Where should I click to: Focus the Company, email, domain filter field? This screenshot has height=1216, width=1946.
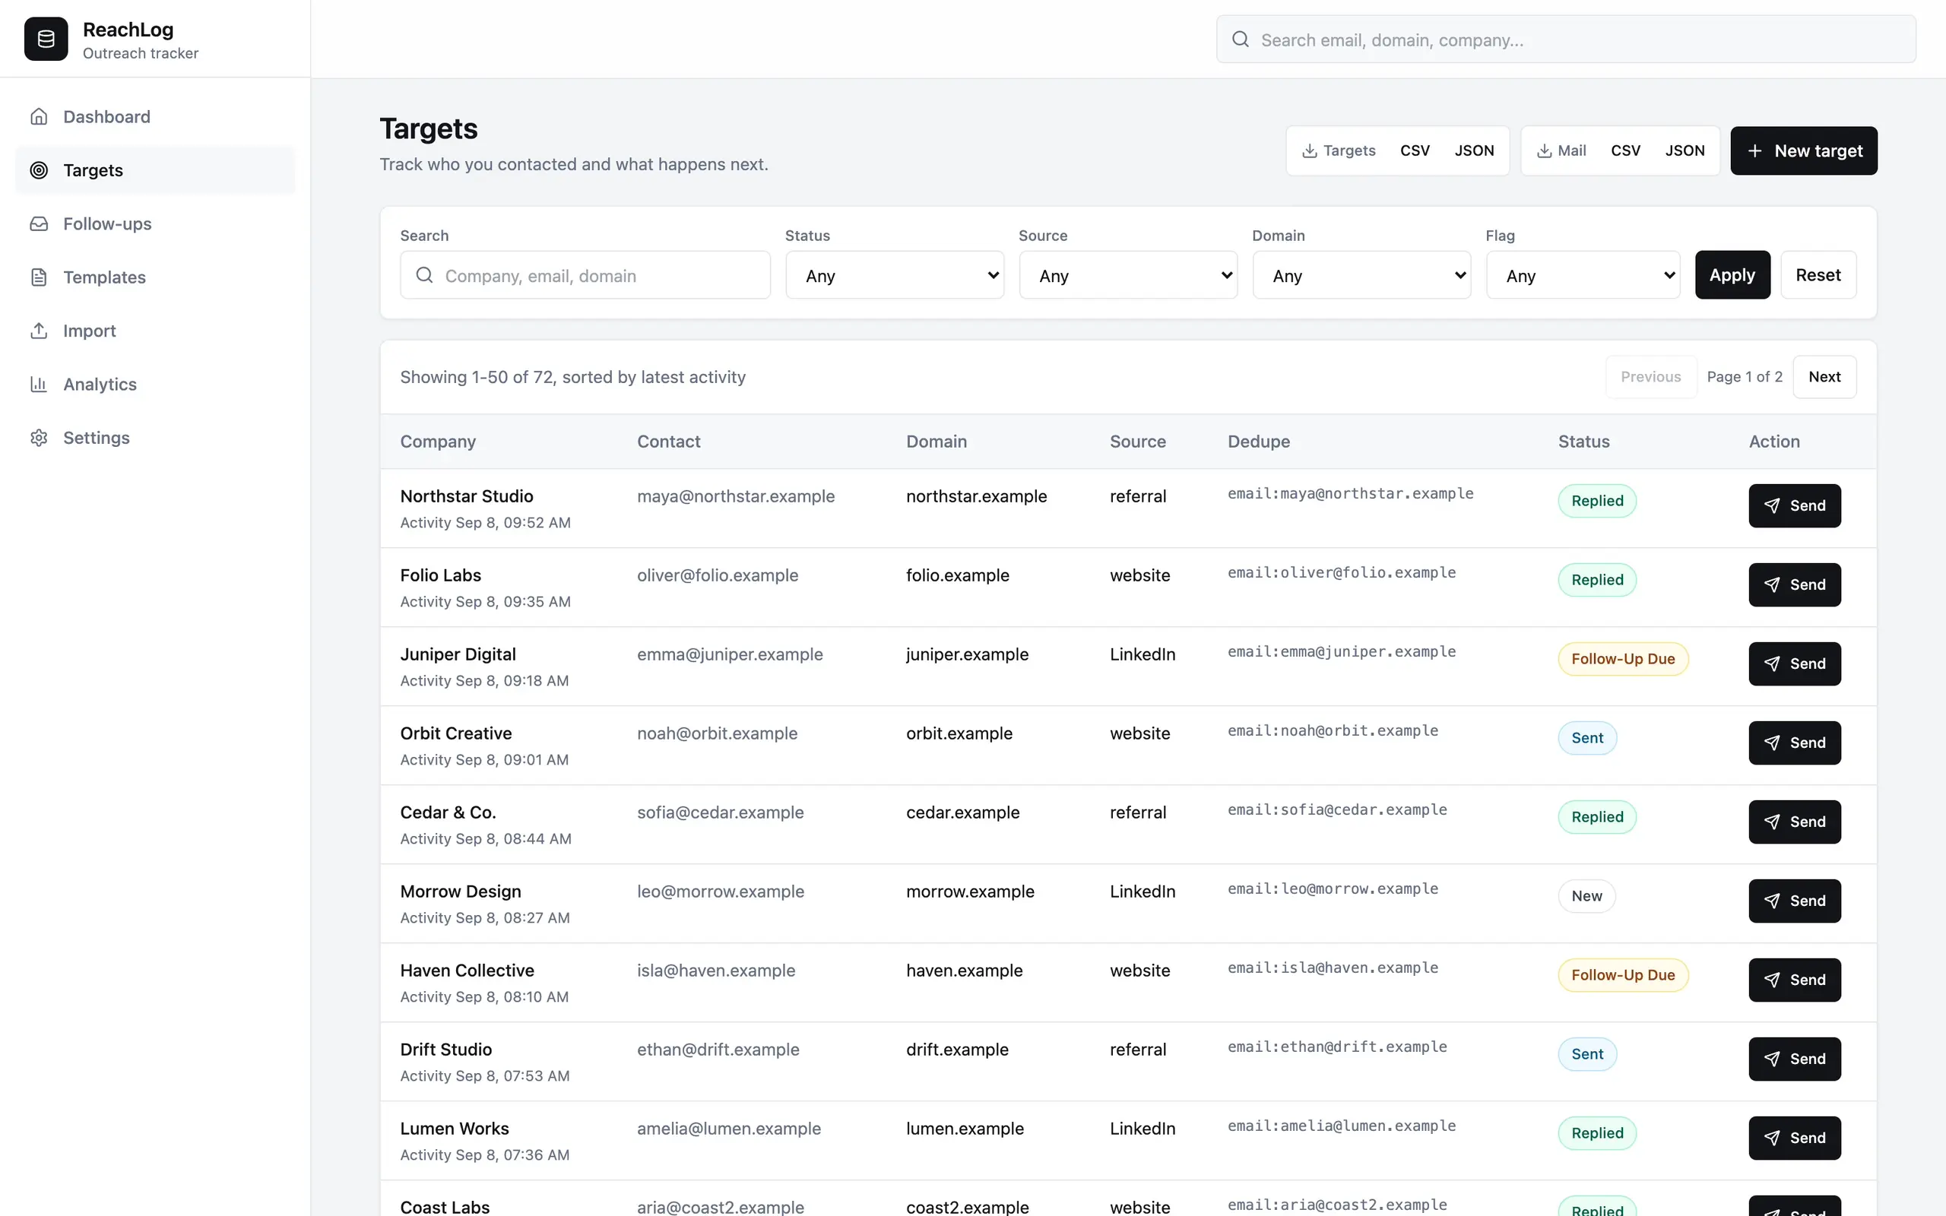coord(585,275)
